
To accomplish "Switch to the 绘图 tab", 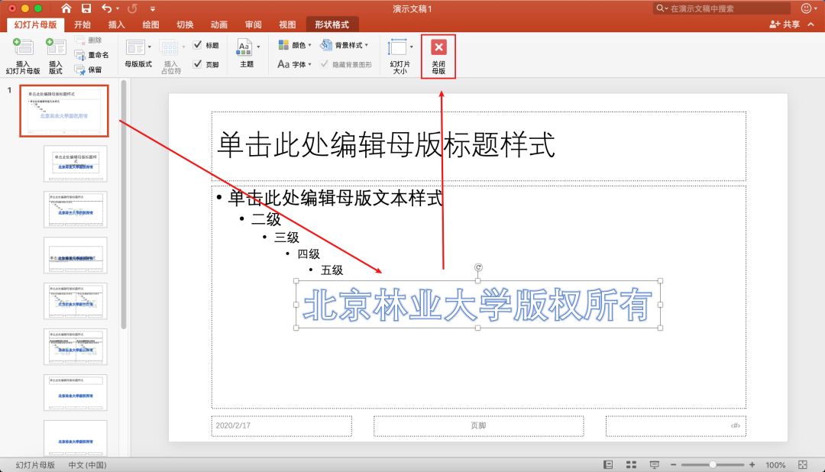I will click(150, 24).
